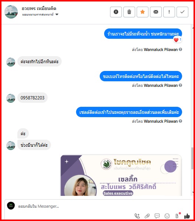The image size is (195, 221).
Task: Mark conversation done using checkmark button
Action: click(182, 12)
